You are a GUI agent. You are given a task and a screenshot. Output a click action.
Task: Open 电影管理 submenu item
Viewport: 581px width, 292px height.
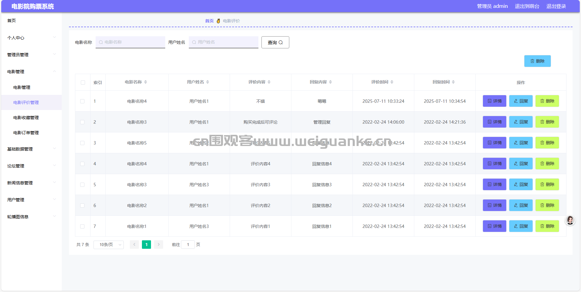click(x=31, y=87)
